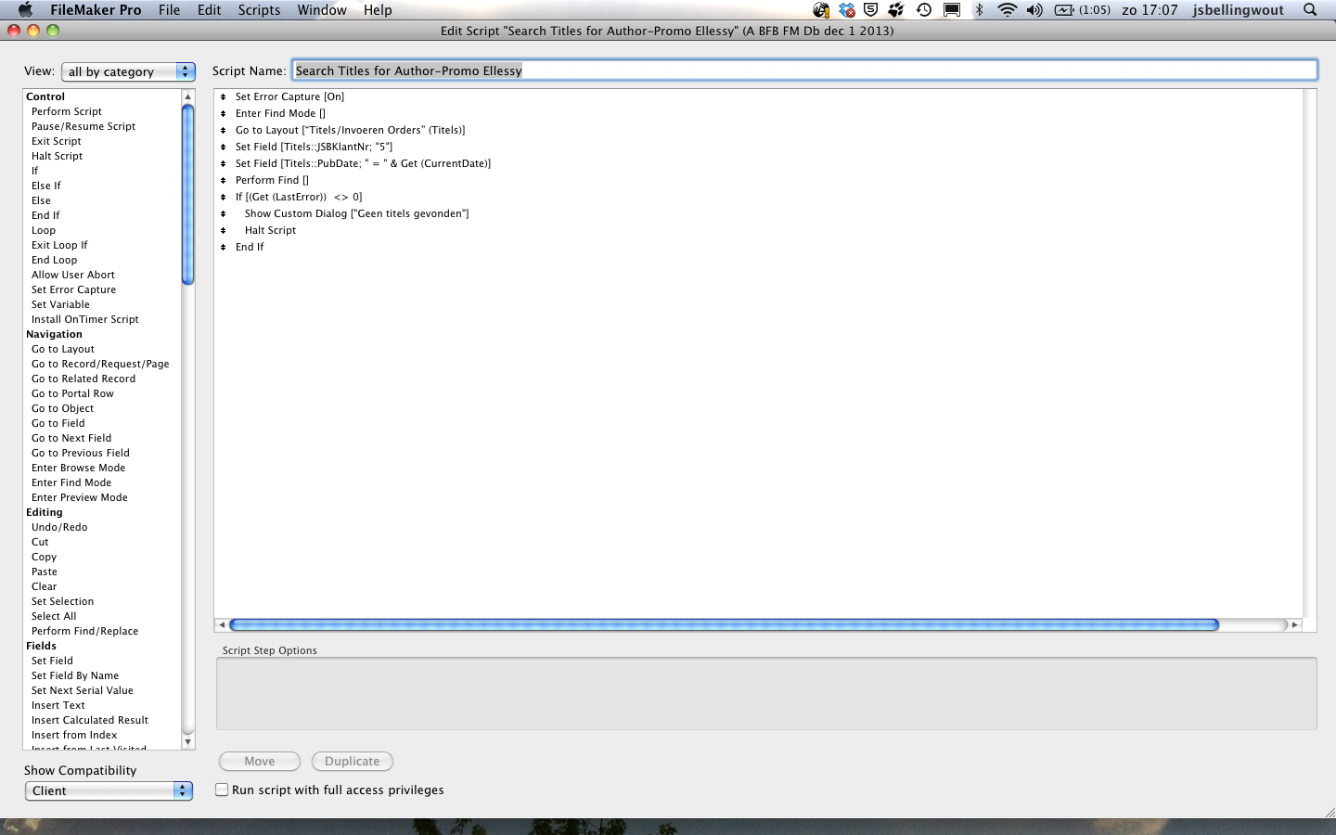
Task: Select Allow User Abort in step list
Action: (x=73, y=275)
